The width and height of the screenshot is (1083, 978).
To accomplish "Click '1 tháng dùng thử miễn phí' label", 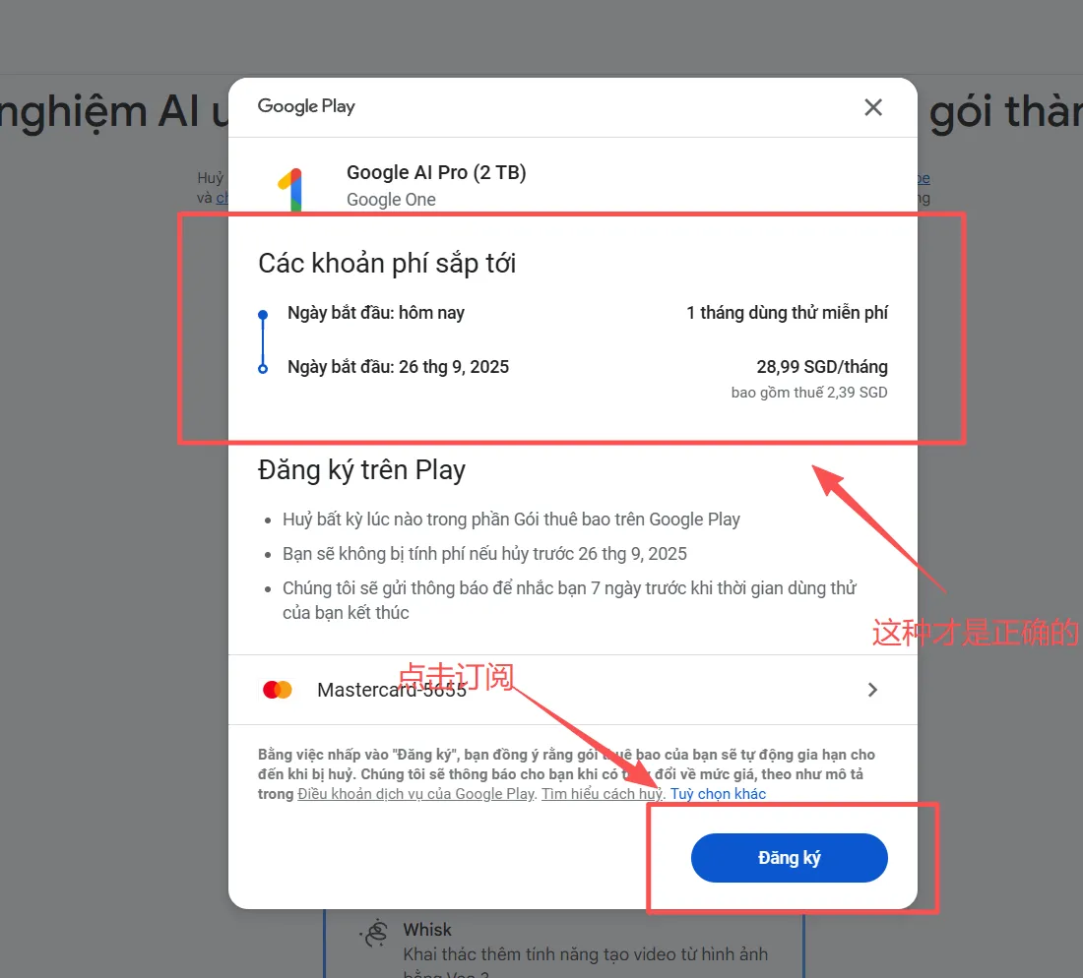I will point(787,313).
